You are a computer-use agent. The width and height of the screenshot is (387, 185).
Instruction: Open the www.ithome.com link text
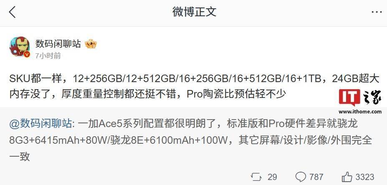pos(360,112)
